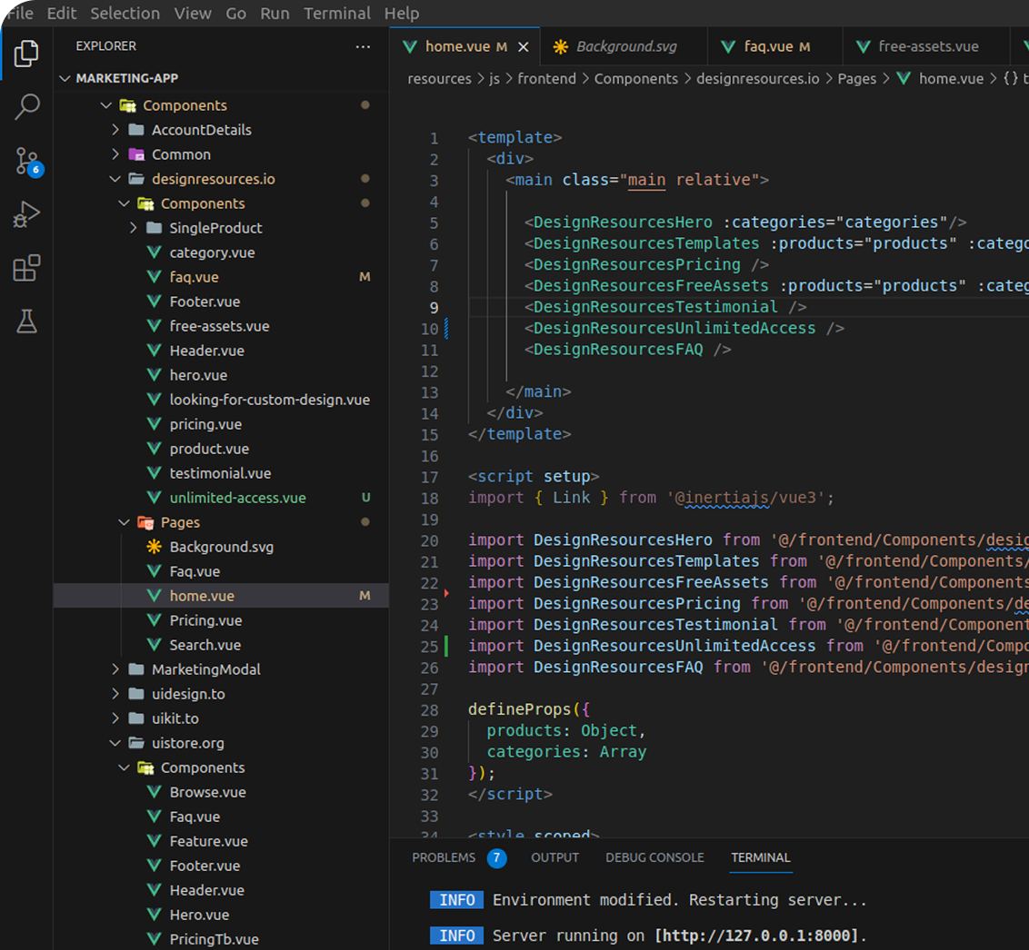This screenshot has width=1029, height=950.
Task: Click the Pages breadcrumb segment
Action: click(x=856, y=79)
